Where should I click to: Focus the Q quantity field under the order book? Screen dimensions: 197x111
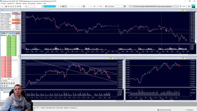coord(12,79)
